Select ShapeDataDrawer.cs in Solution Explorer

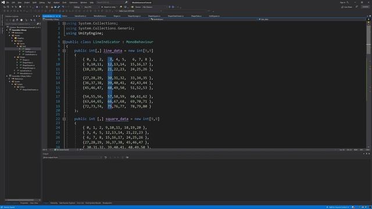(x=30, y=89)
